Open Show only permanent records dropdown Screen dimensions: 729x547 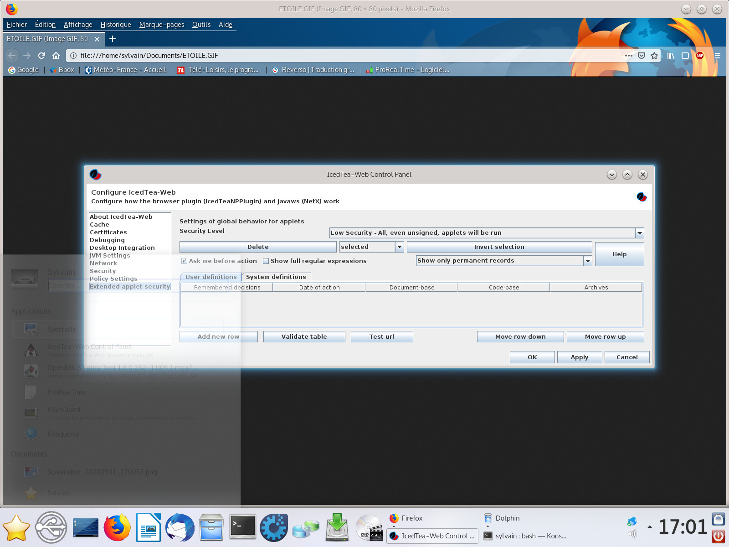click(588, 261)
